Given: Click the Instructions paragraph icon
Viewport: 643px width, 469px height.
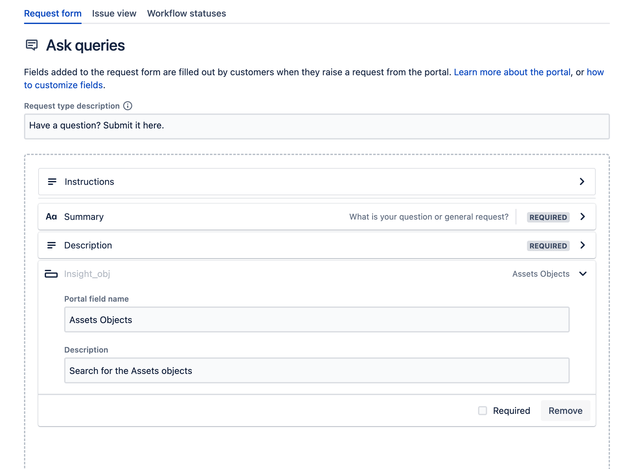Looking at the screenshot, I should (52, 182).
